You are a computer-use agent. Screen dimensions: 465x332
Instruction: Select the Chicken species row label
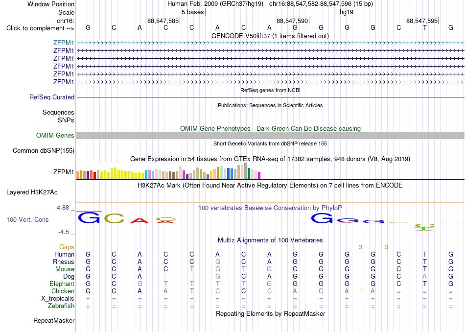[x=63, y=291]
